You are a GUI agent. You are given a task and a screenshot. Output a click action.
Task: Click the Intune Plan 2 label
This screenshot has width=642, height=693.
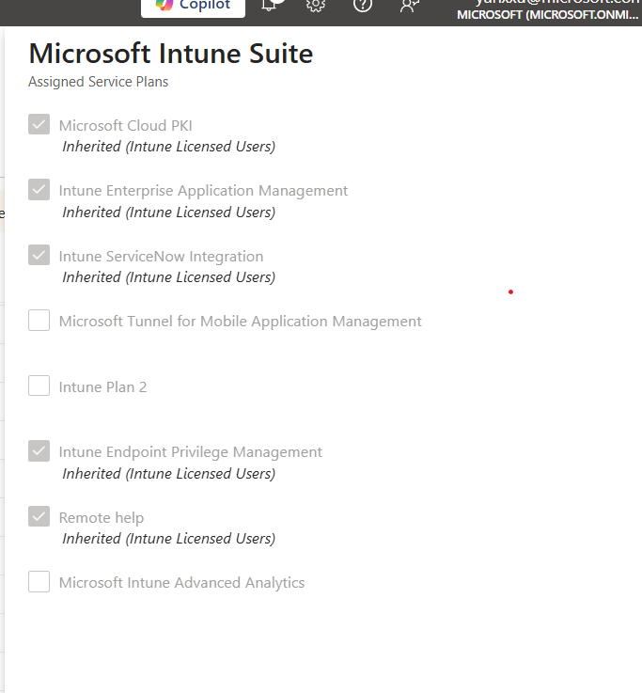[x=102, y=387]
